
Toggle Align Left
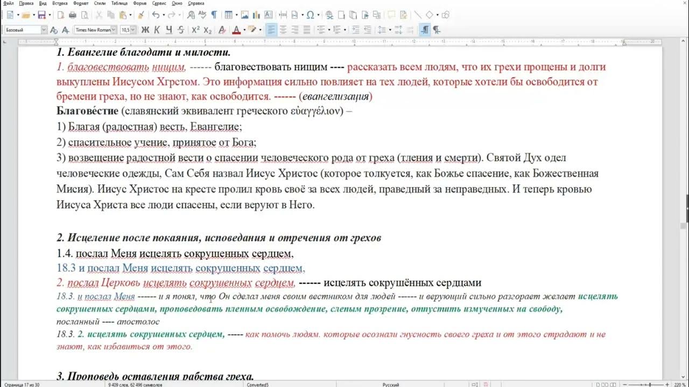click(x=271, y=30)
